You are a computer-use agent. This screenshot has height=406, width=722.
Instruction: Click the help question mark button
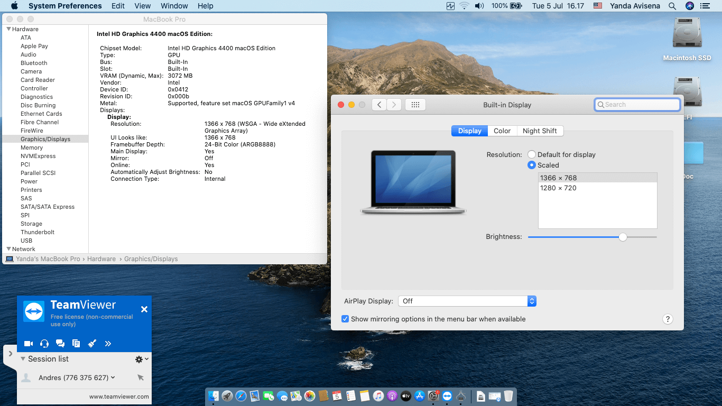point(668,319)
